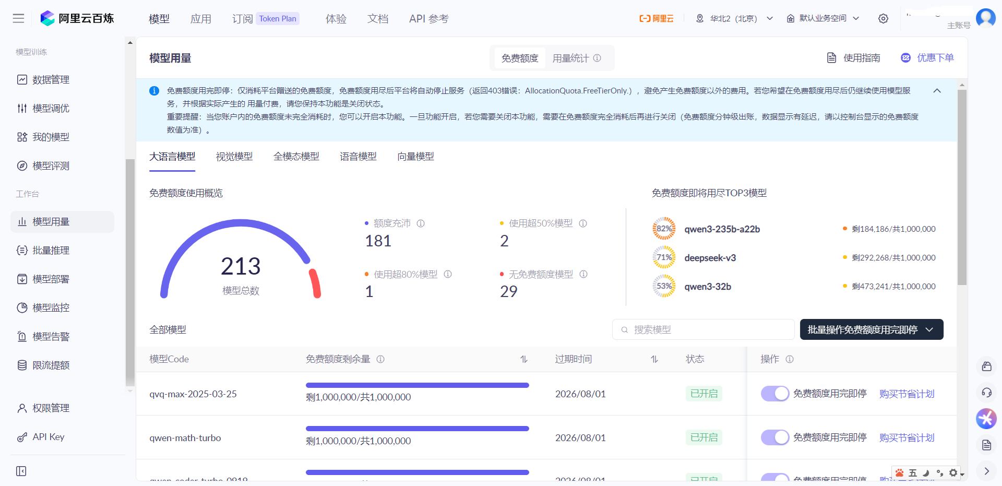Click the floating toolbox icon on right
This screenshot has height=486, width=1002.
pos(986,366)
